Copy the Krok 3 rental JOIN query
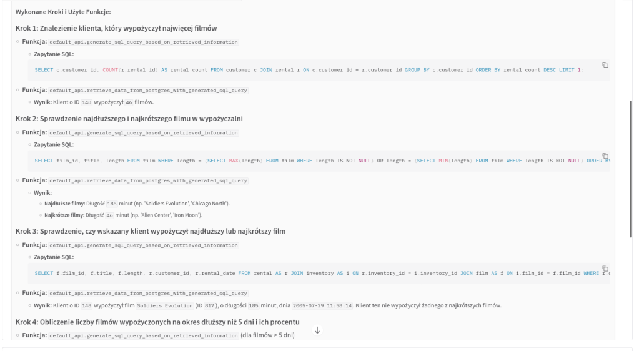Screen dimensions: 639x351 [605, 268]
